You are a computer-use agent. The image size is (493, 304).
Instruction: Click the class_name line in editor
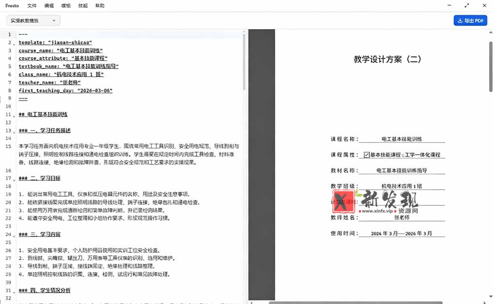(x=61, y=74)
